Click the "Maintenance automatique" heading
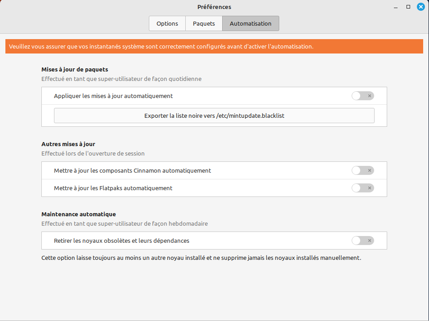This screenshot has height=321, width=429. (x=79, y=214)
